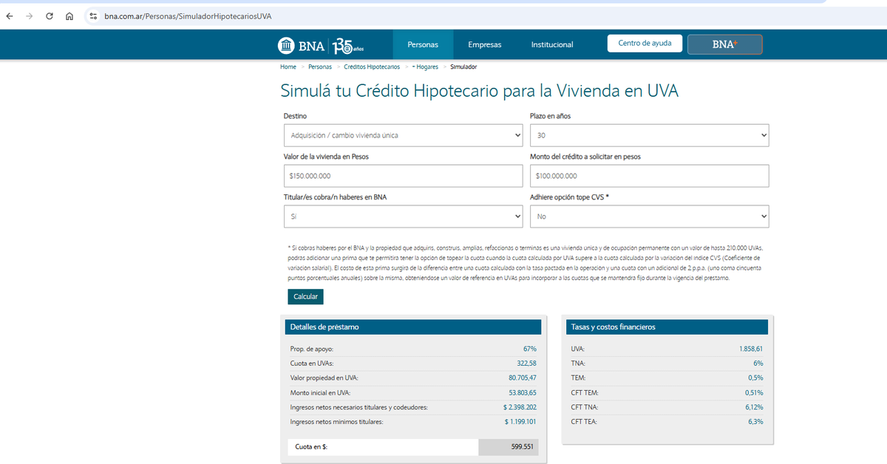Click Tasas y costos financieros header
Image resolution: width=887 pixels, height=464 pixels.
tap(667, 327)
